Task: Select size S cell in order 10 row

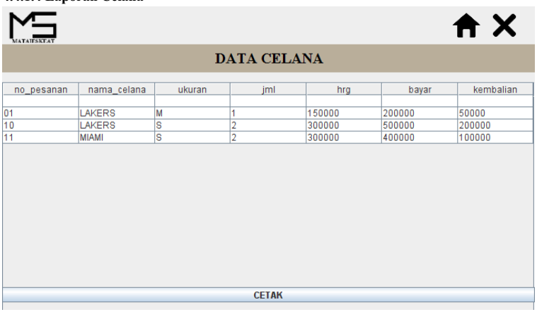Action: 192,126
